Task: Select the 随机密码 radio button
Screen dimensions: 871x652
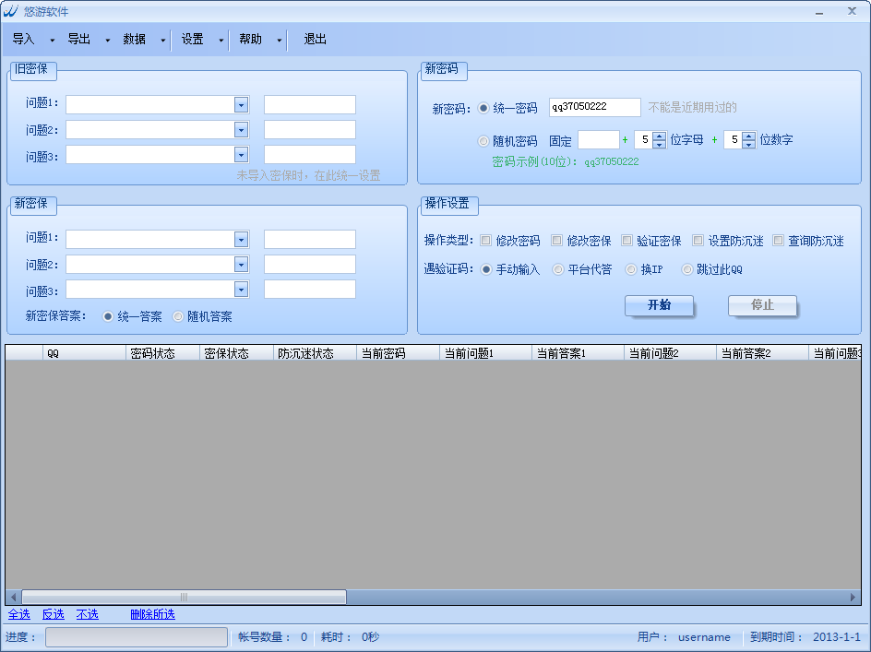Action: coord(483,141)
